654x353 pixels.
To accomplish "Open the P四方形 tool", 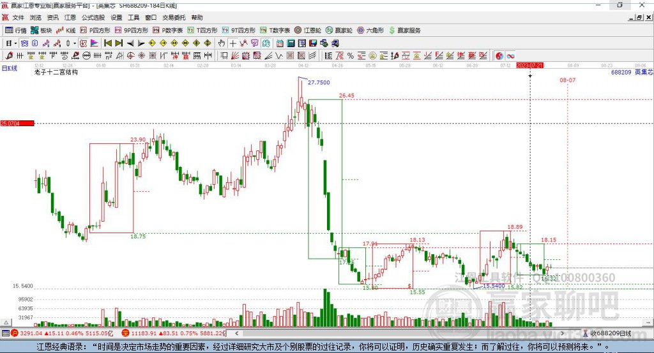I will coord(95,31).
